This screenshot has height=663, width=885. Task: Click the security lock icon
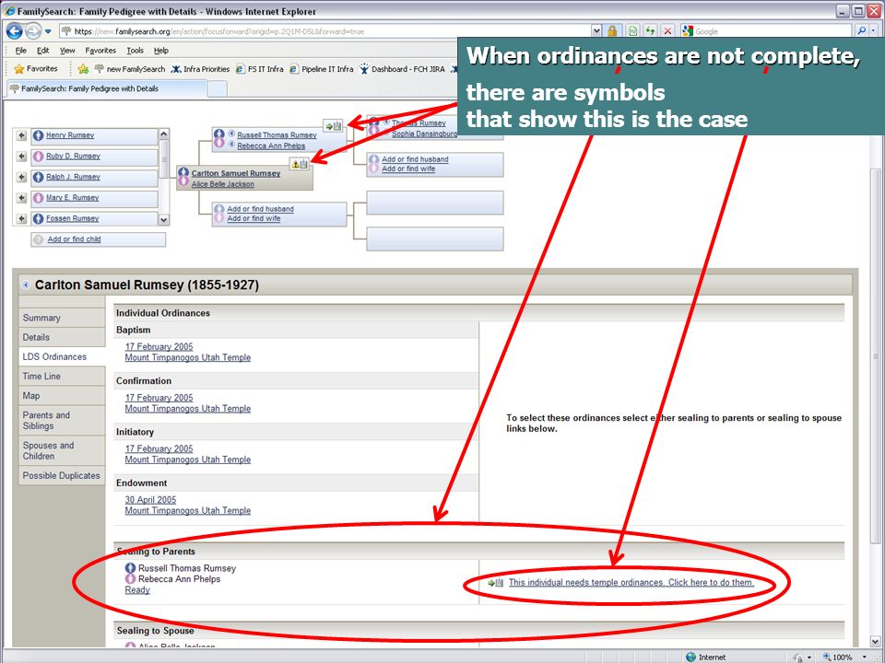[x=612, y=31]
